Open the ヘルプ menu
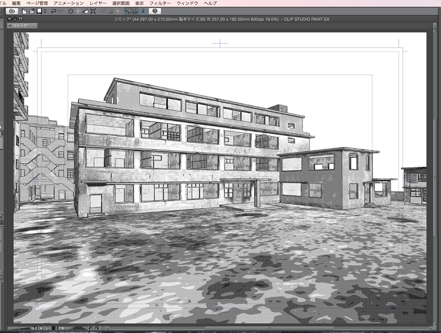441x333 pixels. pyautogui.click(x=210, y=3)
